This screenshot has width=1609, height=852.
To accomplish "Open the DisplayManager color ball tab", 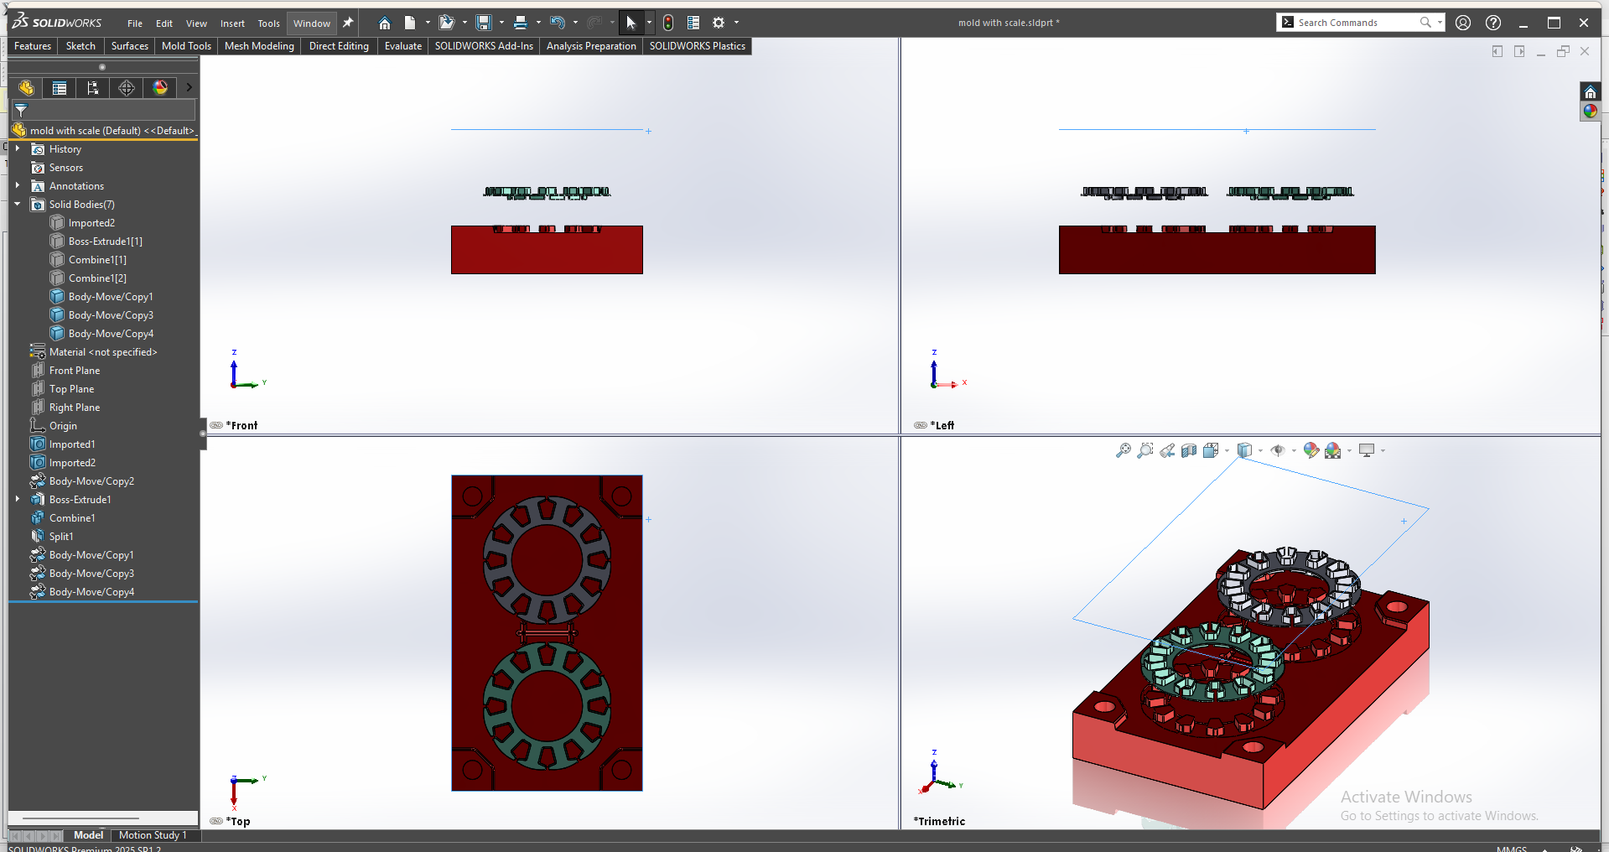I will pyautogui.click(x=160, y=88).
